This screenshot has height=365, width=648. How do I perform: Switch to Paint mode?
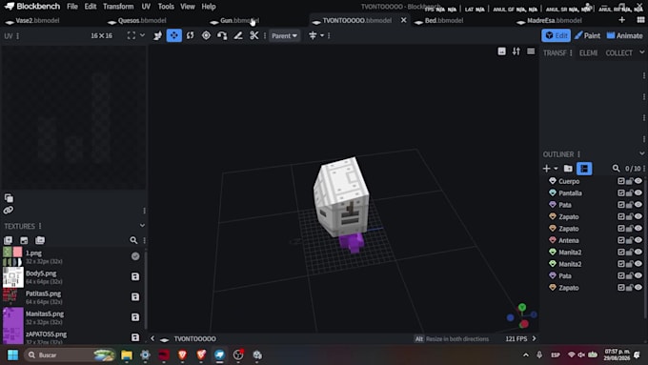click(587, 35)
